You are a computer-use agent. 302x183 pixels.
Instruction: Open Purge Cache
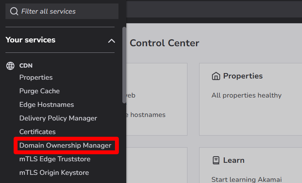(39, 91)
